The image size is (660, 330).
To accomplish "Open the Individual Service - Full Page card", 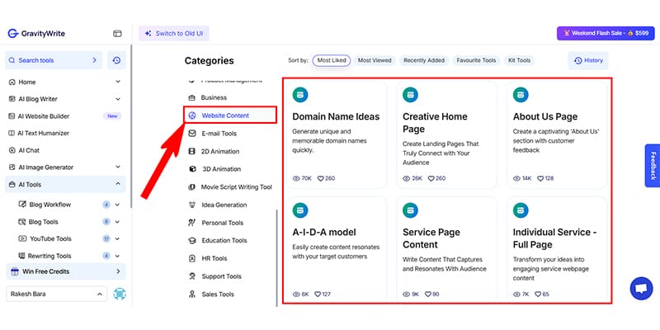I will point(558,249).
